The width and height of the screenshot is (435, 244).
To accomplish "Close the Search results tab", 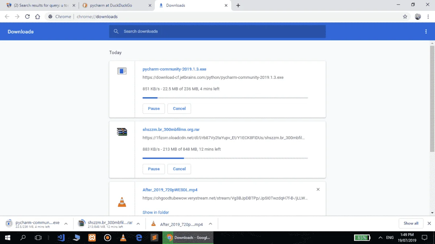I will click(x=74, y=5).
